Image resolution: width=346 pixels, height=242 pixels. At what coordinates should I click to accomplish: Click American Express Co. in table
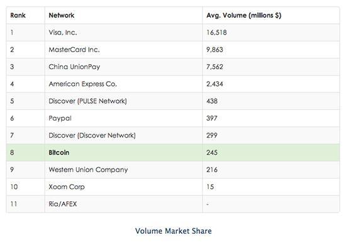coord(82,84)
